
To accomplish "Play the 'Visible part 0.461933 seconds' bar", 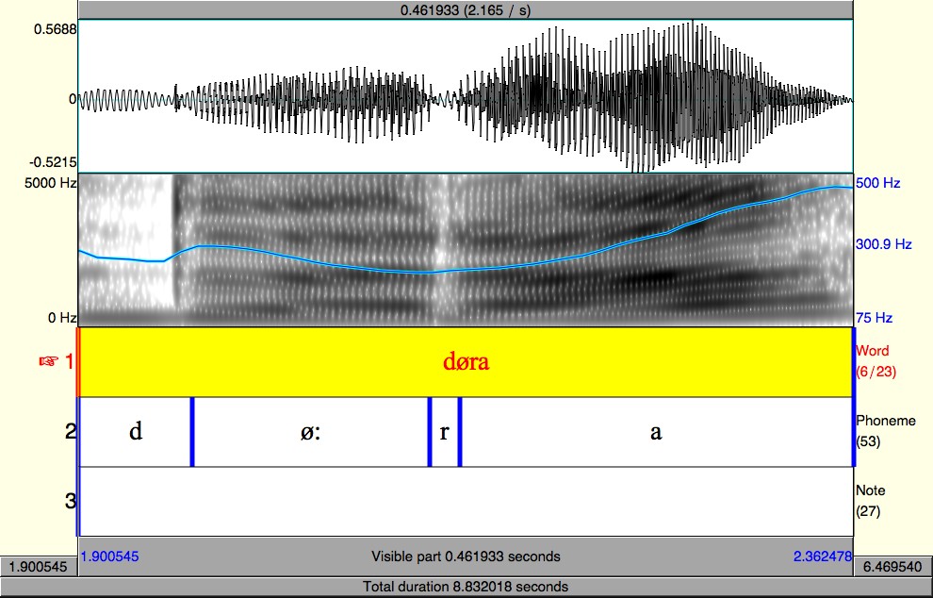I will 466,556.
